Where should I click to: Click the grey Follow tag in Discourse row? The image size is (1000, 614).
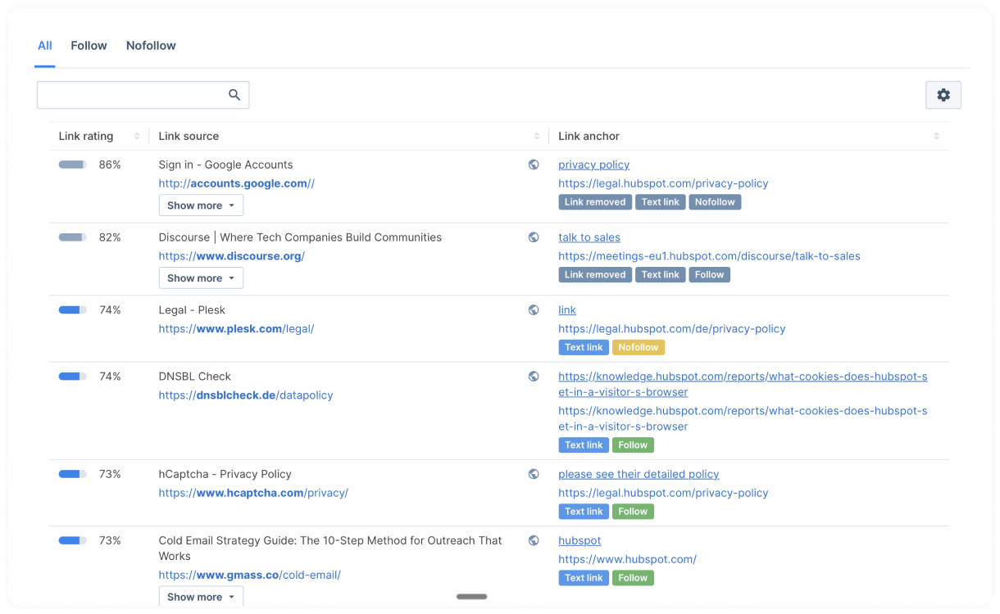point(709,275)
